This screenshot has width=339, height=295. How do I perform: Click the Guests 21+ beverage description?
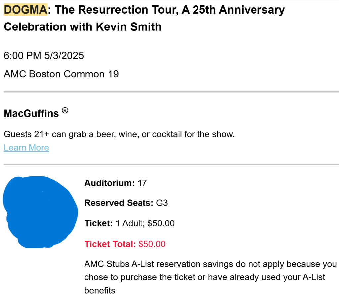(x=119, y=134)
